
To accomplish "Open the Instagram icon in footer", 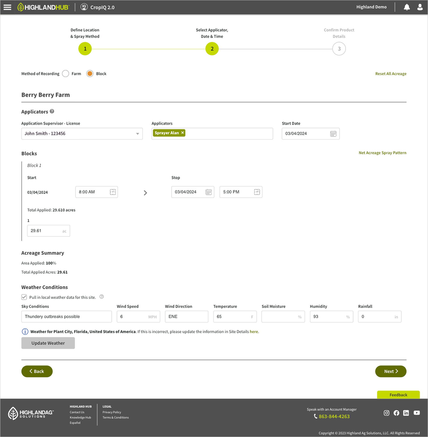I will point(386,413).
